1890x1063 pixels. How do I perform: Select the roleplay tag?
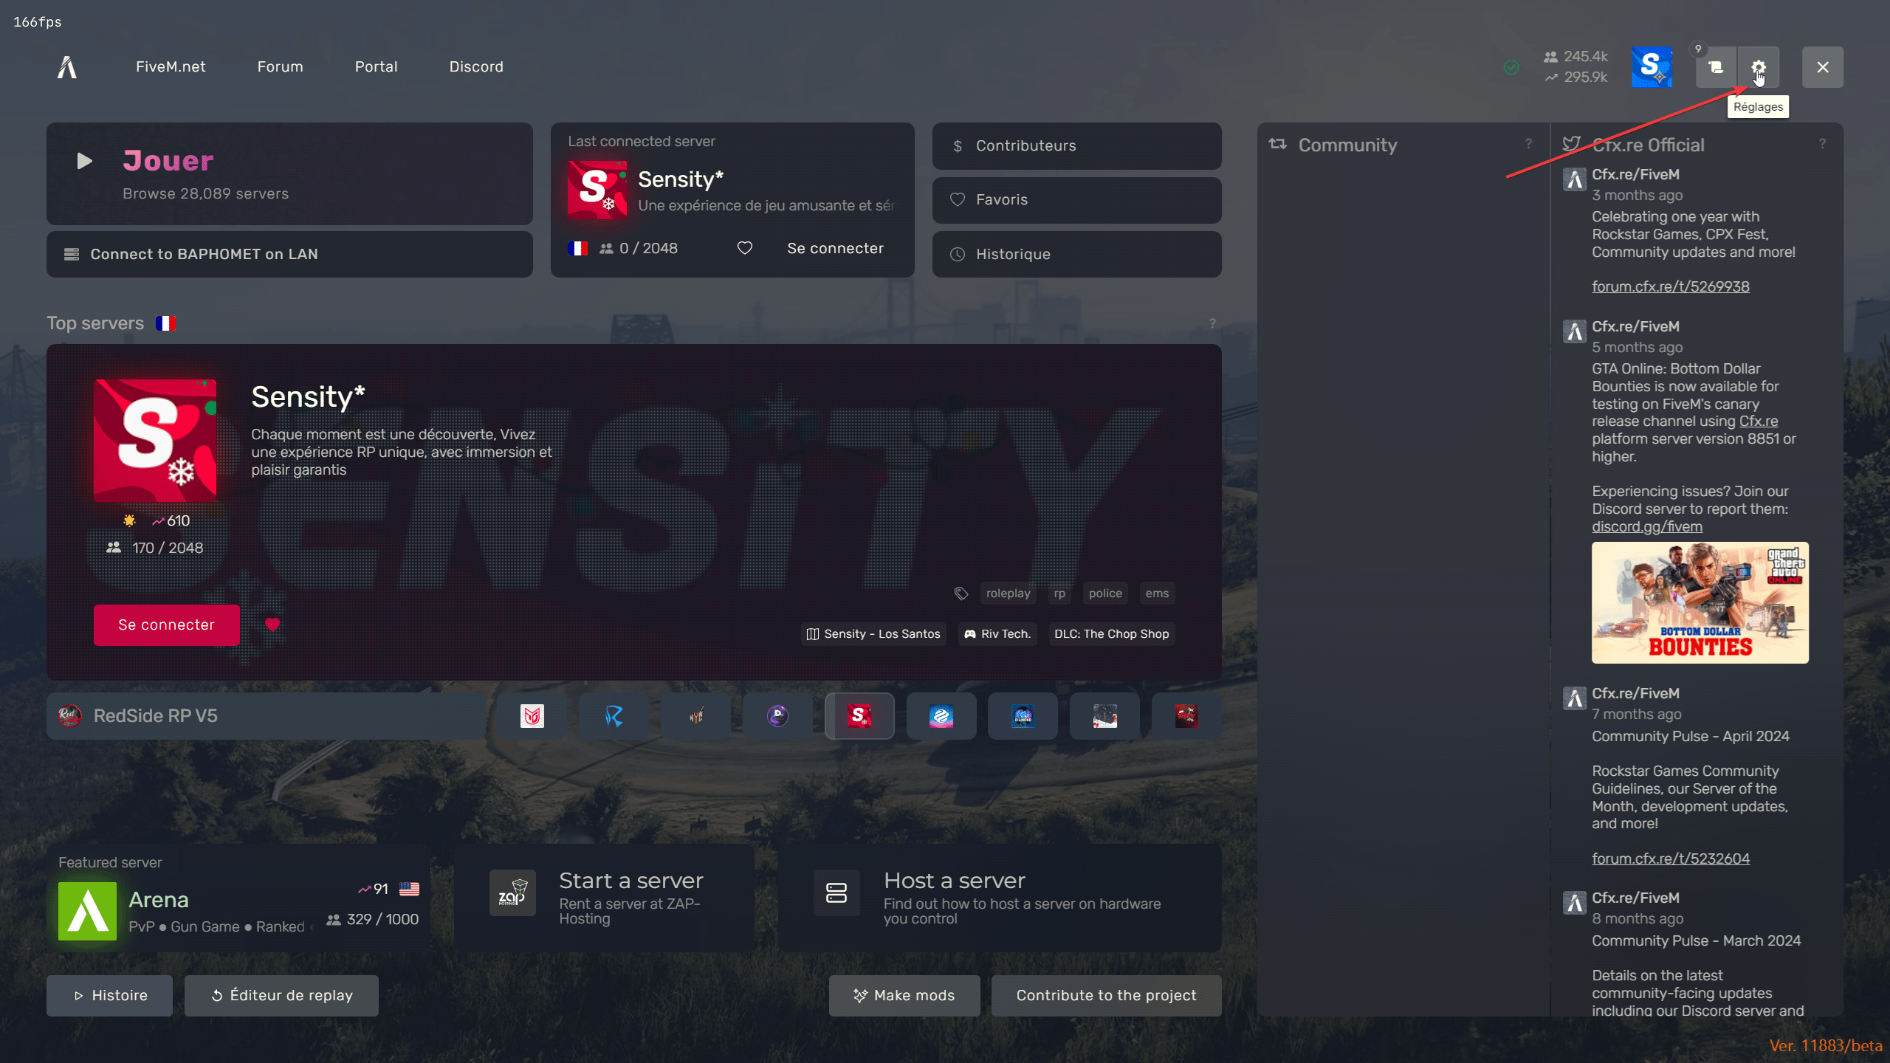pos(1008,594)
